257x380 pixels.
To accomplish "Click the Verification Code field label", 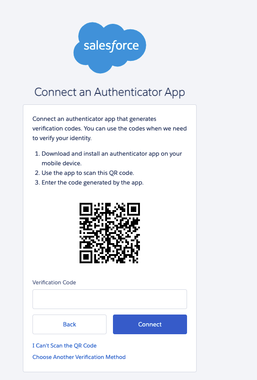I will click(54, 282).
